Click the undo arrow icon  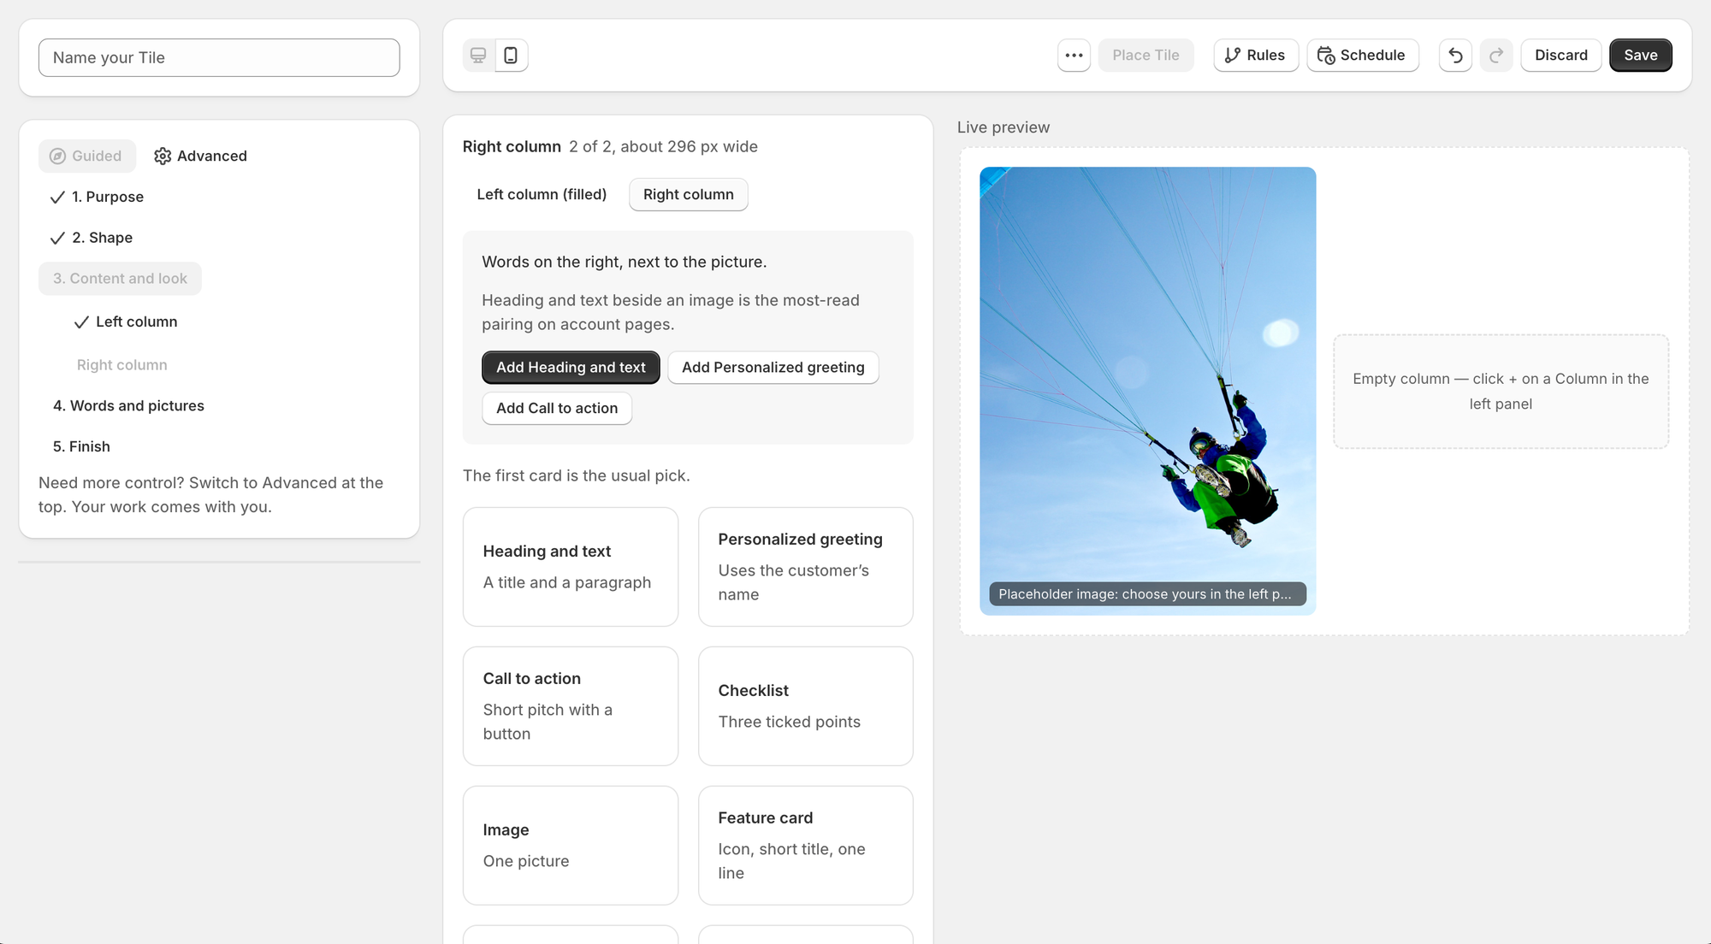(1455, 56)
